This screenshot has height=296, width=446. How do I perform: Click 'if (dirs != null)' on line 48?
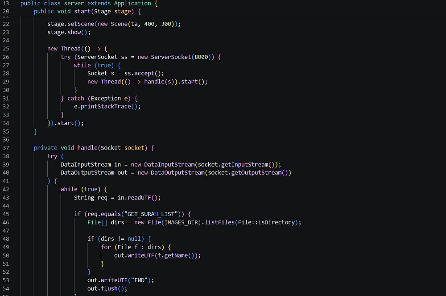coord(116,239)
